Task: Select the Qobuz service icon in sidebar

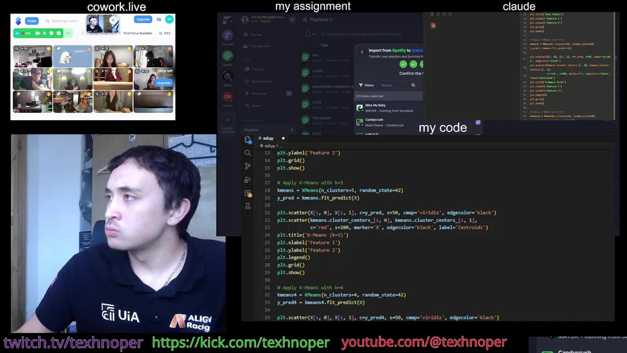Action: coord(228,76)
